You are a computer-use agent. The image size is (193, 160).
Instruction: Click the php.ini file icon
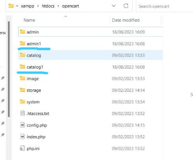click(22, 148)
